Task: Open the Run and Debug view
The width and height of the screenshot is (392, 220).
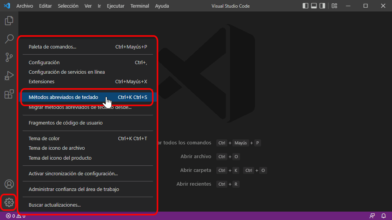Action: 9,76
